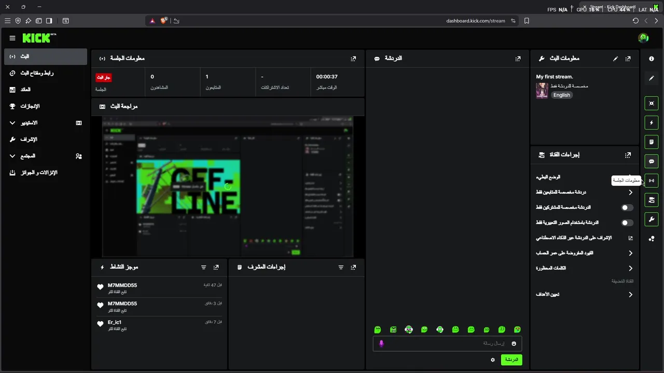Pop out the الدردشة chat panel
The height and width of the screenshot is (373, 664).
[x=518, y=59]
